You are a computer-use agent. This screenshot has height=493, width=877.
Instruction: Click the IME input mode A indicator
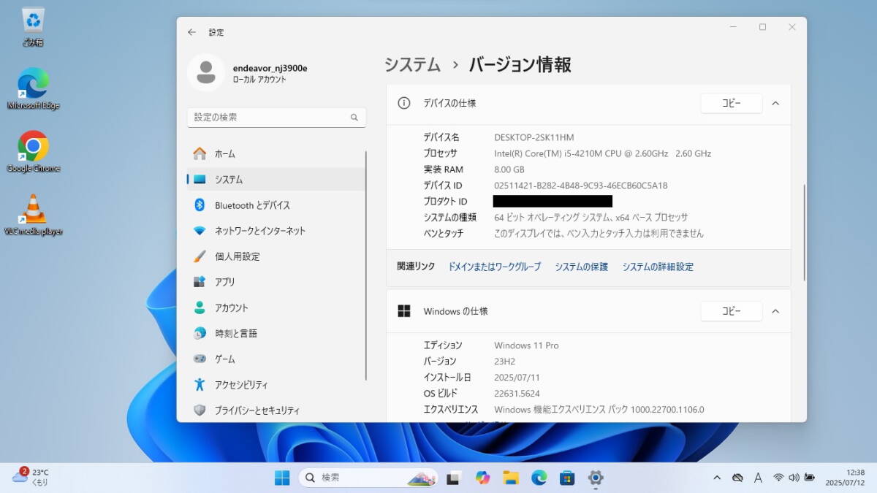759,478
